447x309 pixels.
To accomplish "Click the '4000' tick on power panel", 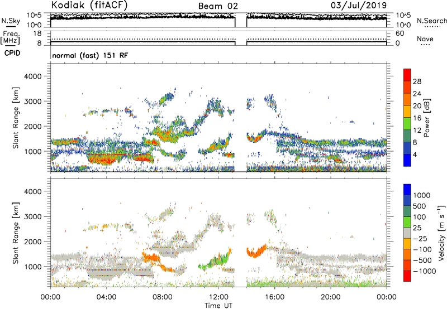I will point(33,76).
